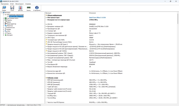Click the Функция column header
Viewport: 179px width, 106px height.
(x=48, y=13)
